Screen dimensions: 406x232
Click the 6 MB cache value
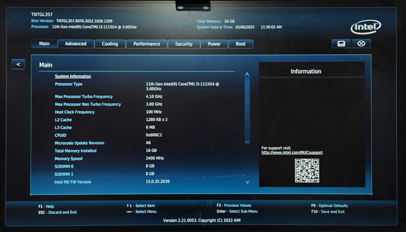150,127
